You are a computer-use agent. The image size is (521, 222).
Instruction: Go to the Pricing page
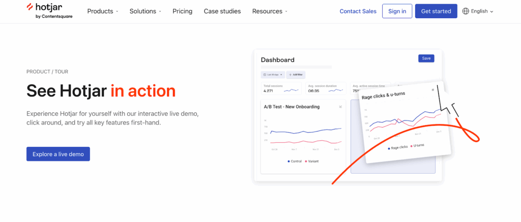pyautogui.click(x=183, y=11)
